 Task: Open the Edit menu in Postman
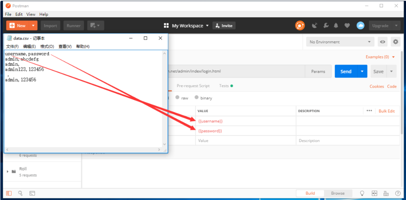point(19,14)
